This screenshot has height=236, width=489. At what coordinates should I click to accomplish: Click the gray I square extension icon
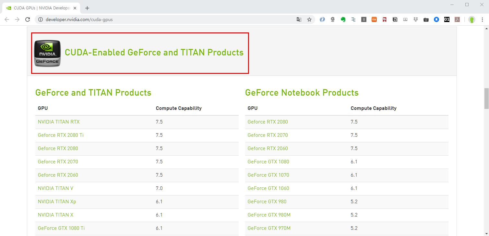tap(364, 19)
